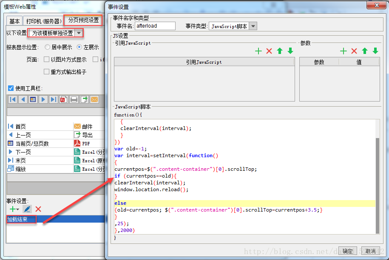Select 首页 in the tool list

tap(40, 127)
